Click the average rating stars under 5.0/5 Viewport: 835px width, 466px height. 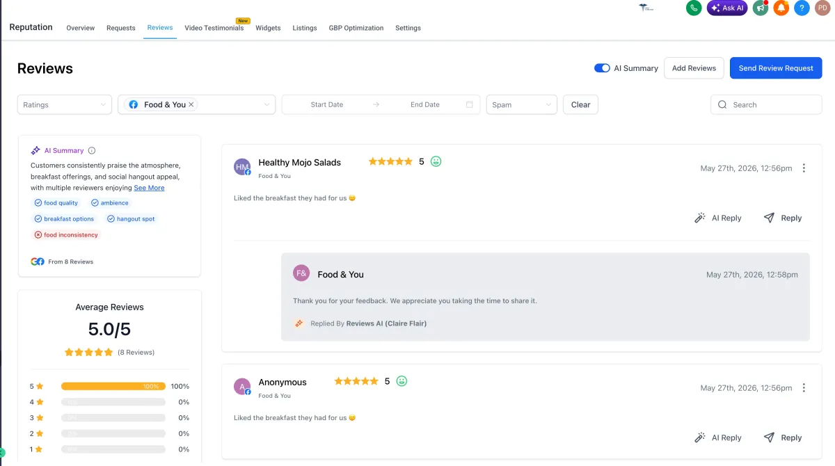pos(88,353)
